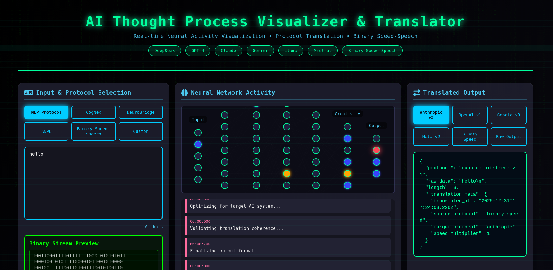Select a blue neuron in the Creativity column

point(347,138)
